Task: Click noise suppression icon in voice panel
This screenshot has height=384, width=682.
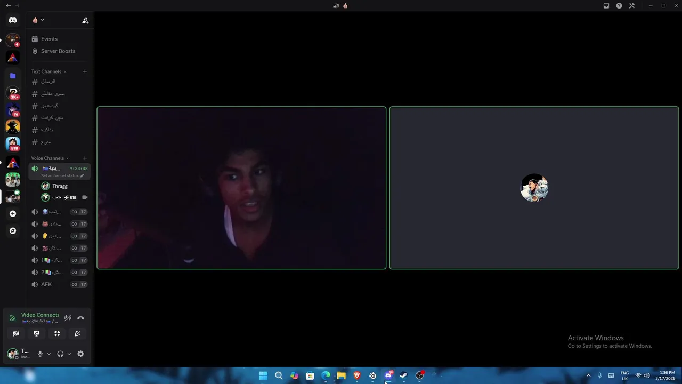Action: click(x=68, y=318)
